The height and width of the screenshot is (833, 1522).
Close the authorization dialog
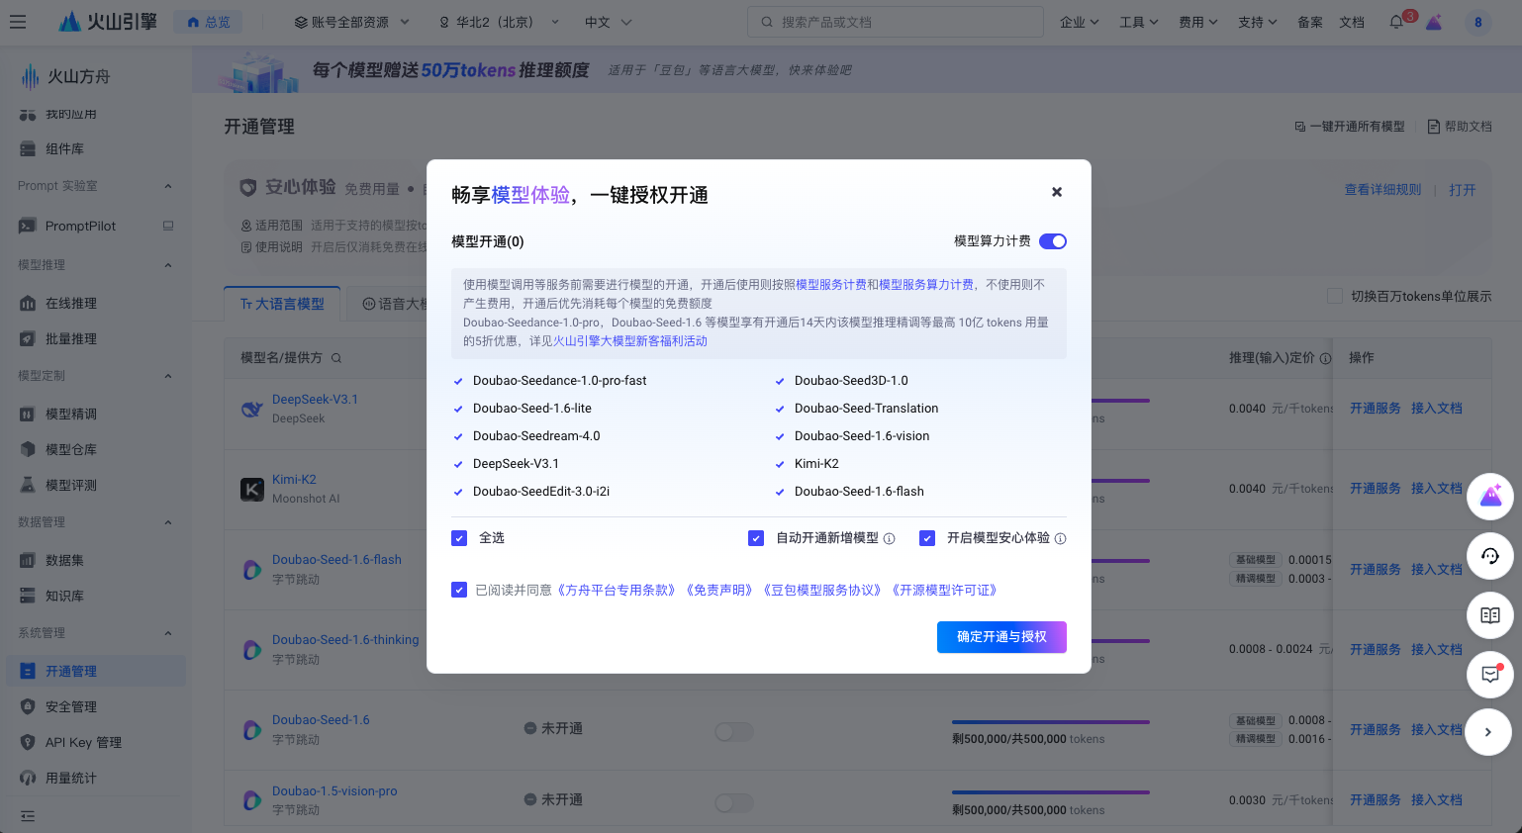(1057, 192)
